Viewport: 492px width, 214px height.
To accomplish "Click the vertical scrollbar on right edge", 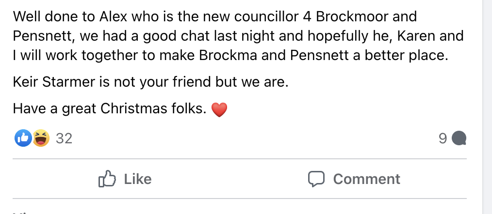I will 487,97.
